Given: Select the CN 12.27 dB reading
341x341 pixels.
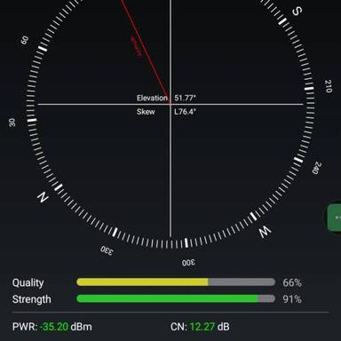Looking at the screenshot, I should (x=200, y=327).
